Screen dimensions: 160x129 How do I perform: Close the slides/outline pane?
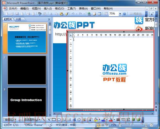[x=49, y=19]
